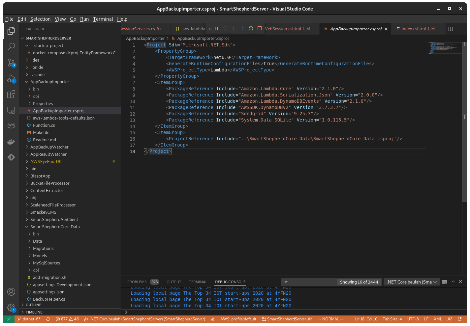Open the File menu
This screenshot has width=470, height=326.
9,19
